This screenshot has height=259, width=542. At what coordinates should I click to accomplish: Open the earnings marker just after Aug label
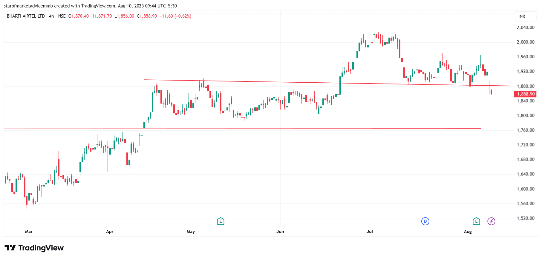(x=476, y=221)
